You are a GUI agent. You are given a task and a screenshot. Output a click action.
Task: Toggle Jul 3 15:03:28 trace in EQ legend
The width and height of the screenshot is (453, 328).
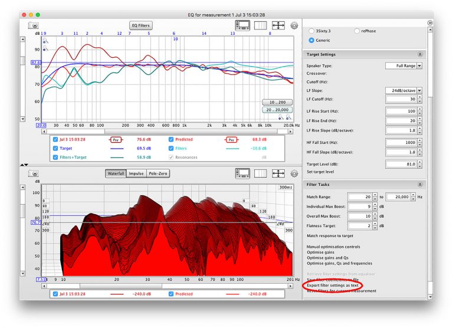[x=55, y=139]
